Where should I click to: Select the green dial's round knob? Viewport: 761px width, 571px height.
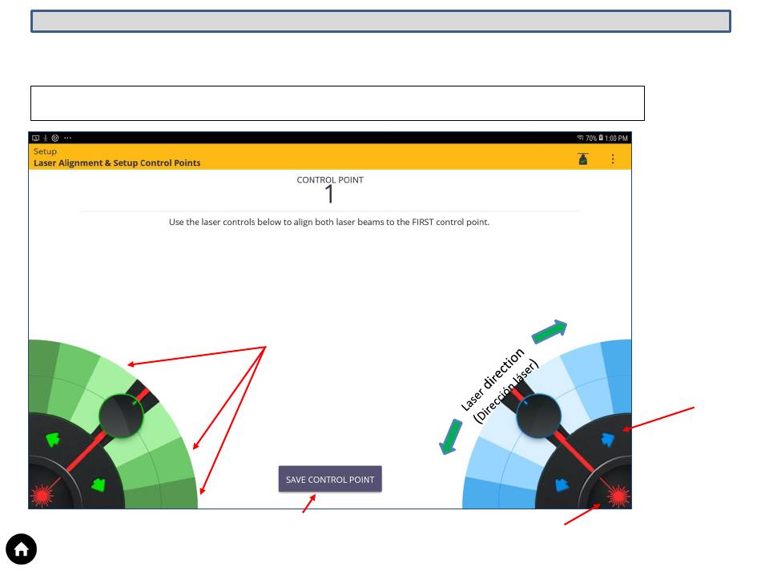pos(121,416)
